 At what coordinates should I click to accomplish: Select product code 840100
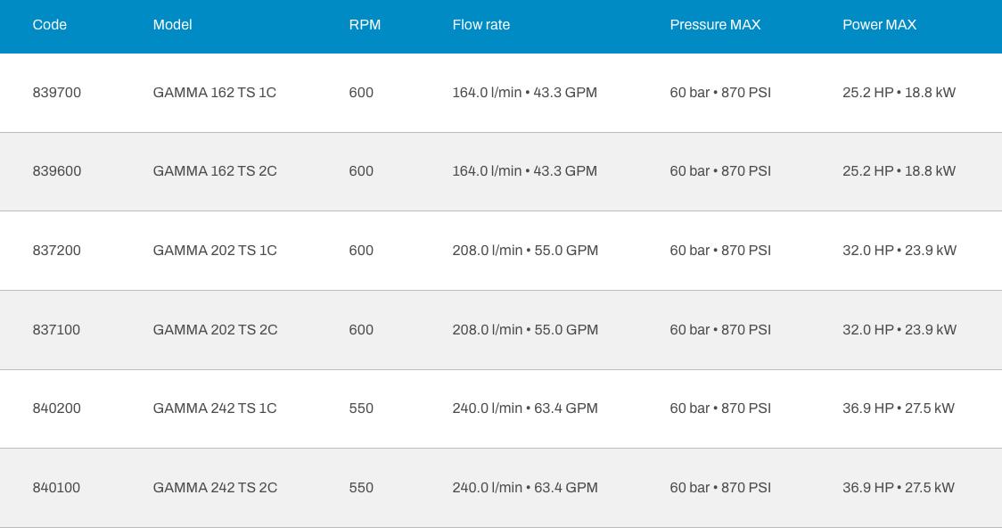[x=57, y=488]
